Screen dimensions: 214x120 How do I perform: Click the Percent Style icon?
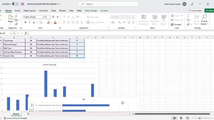(120, 22)
